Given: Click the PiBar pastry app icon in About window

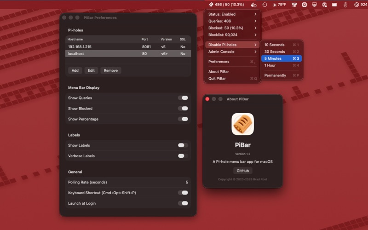Looking at the screenshot, I should point(243,124).
